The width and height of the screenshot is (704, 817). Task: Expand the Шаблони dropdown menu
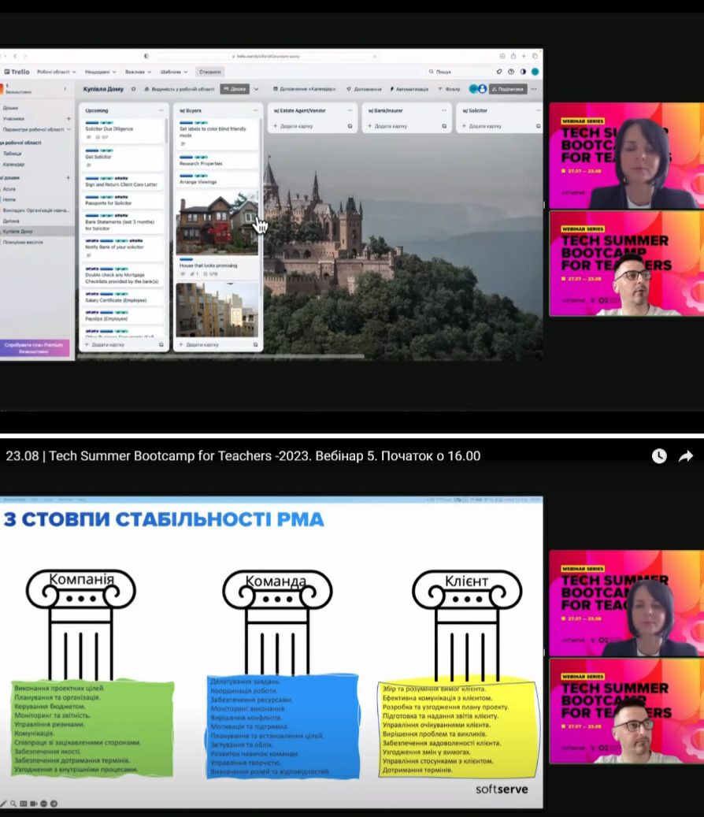(174, 72)
